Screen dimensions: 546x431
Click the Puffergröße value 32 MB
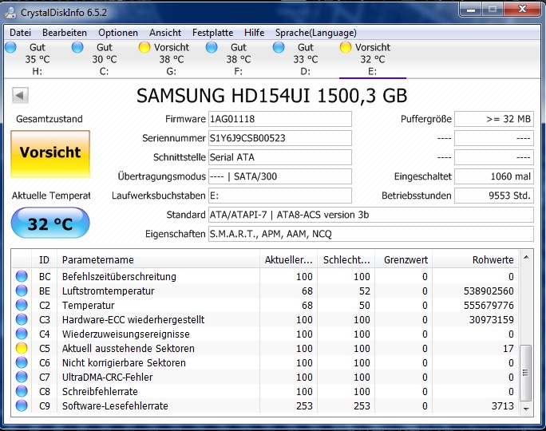tap(494, 119)
